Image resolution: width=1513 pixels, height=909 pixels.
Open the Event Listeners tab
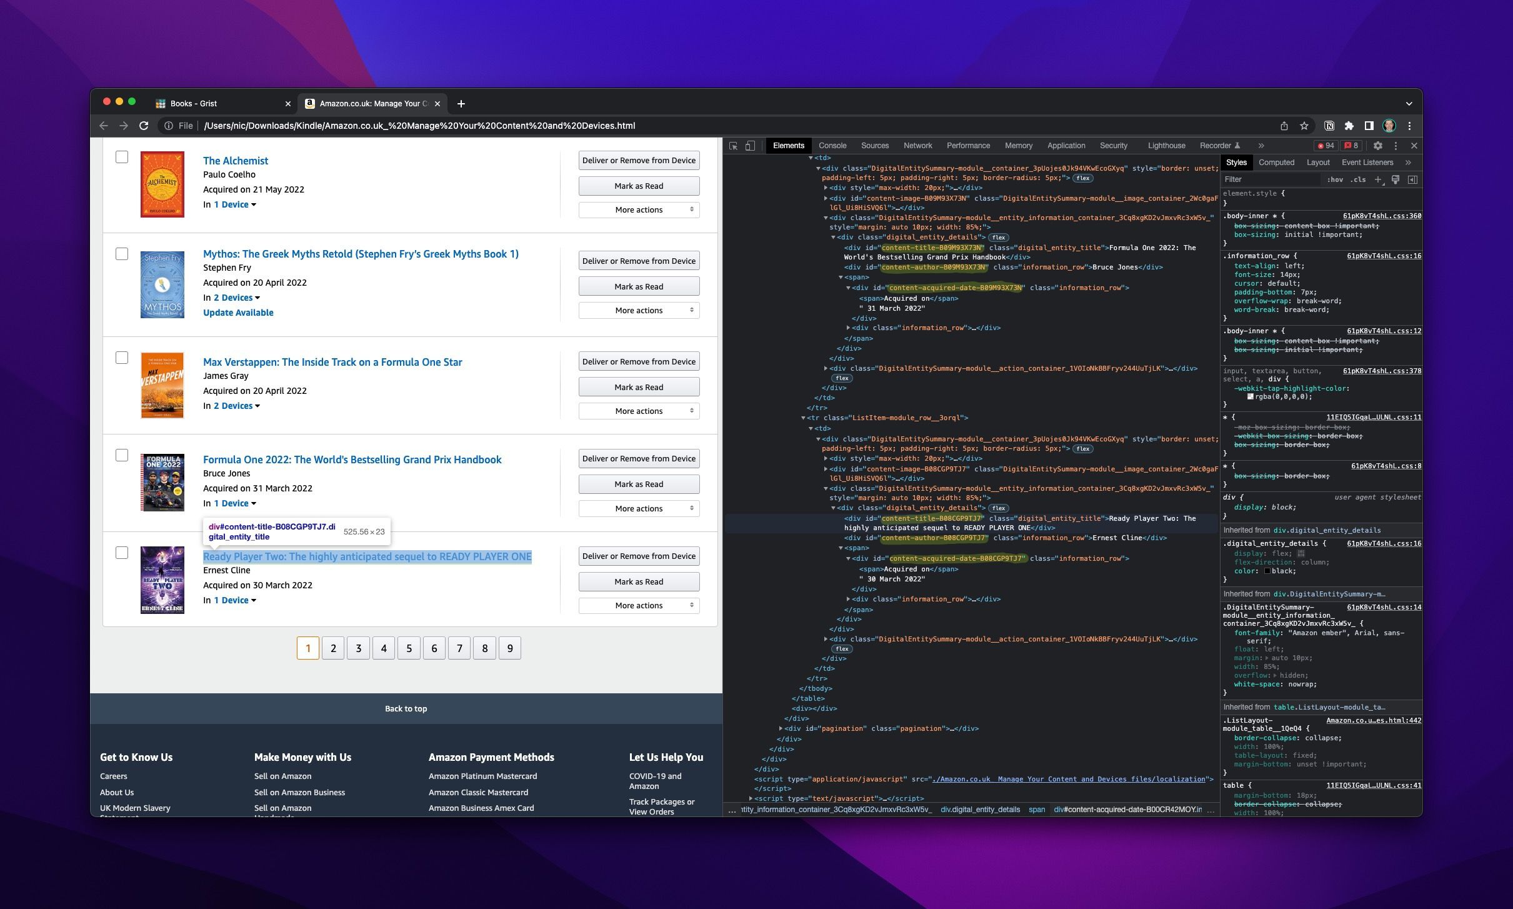point(1367,163)
